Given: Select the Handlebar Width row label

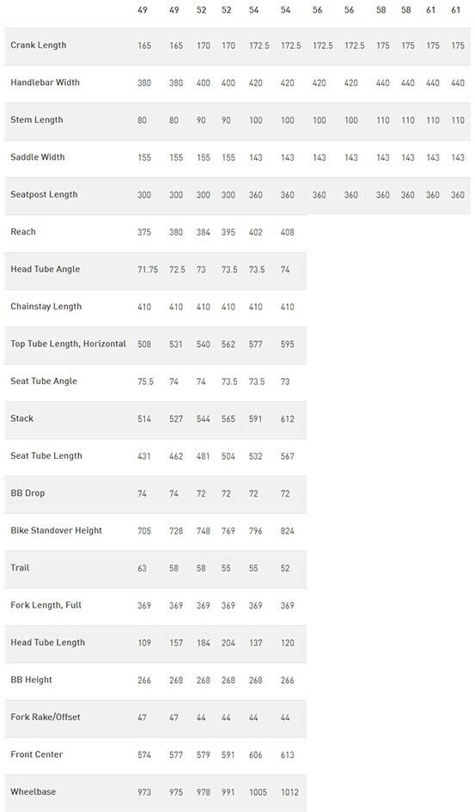Looking at the screenshot, I should pyautogui.click(x=45, y=82).
